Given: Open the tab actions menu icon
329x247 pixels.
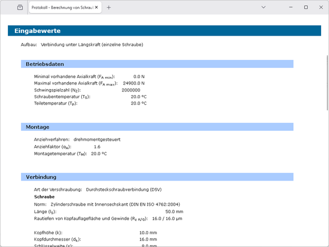Looking at the screenshot, I should (20, 7).
